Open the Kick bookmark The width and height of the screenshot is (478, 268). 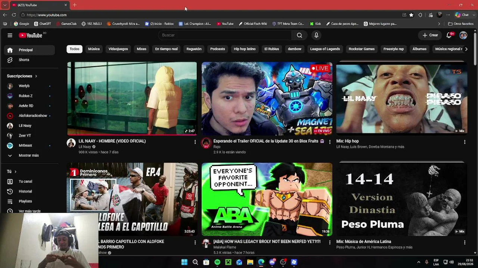click(x=316, y=24)
